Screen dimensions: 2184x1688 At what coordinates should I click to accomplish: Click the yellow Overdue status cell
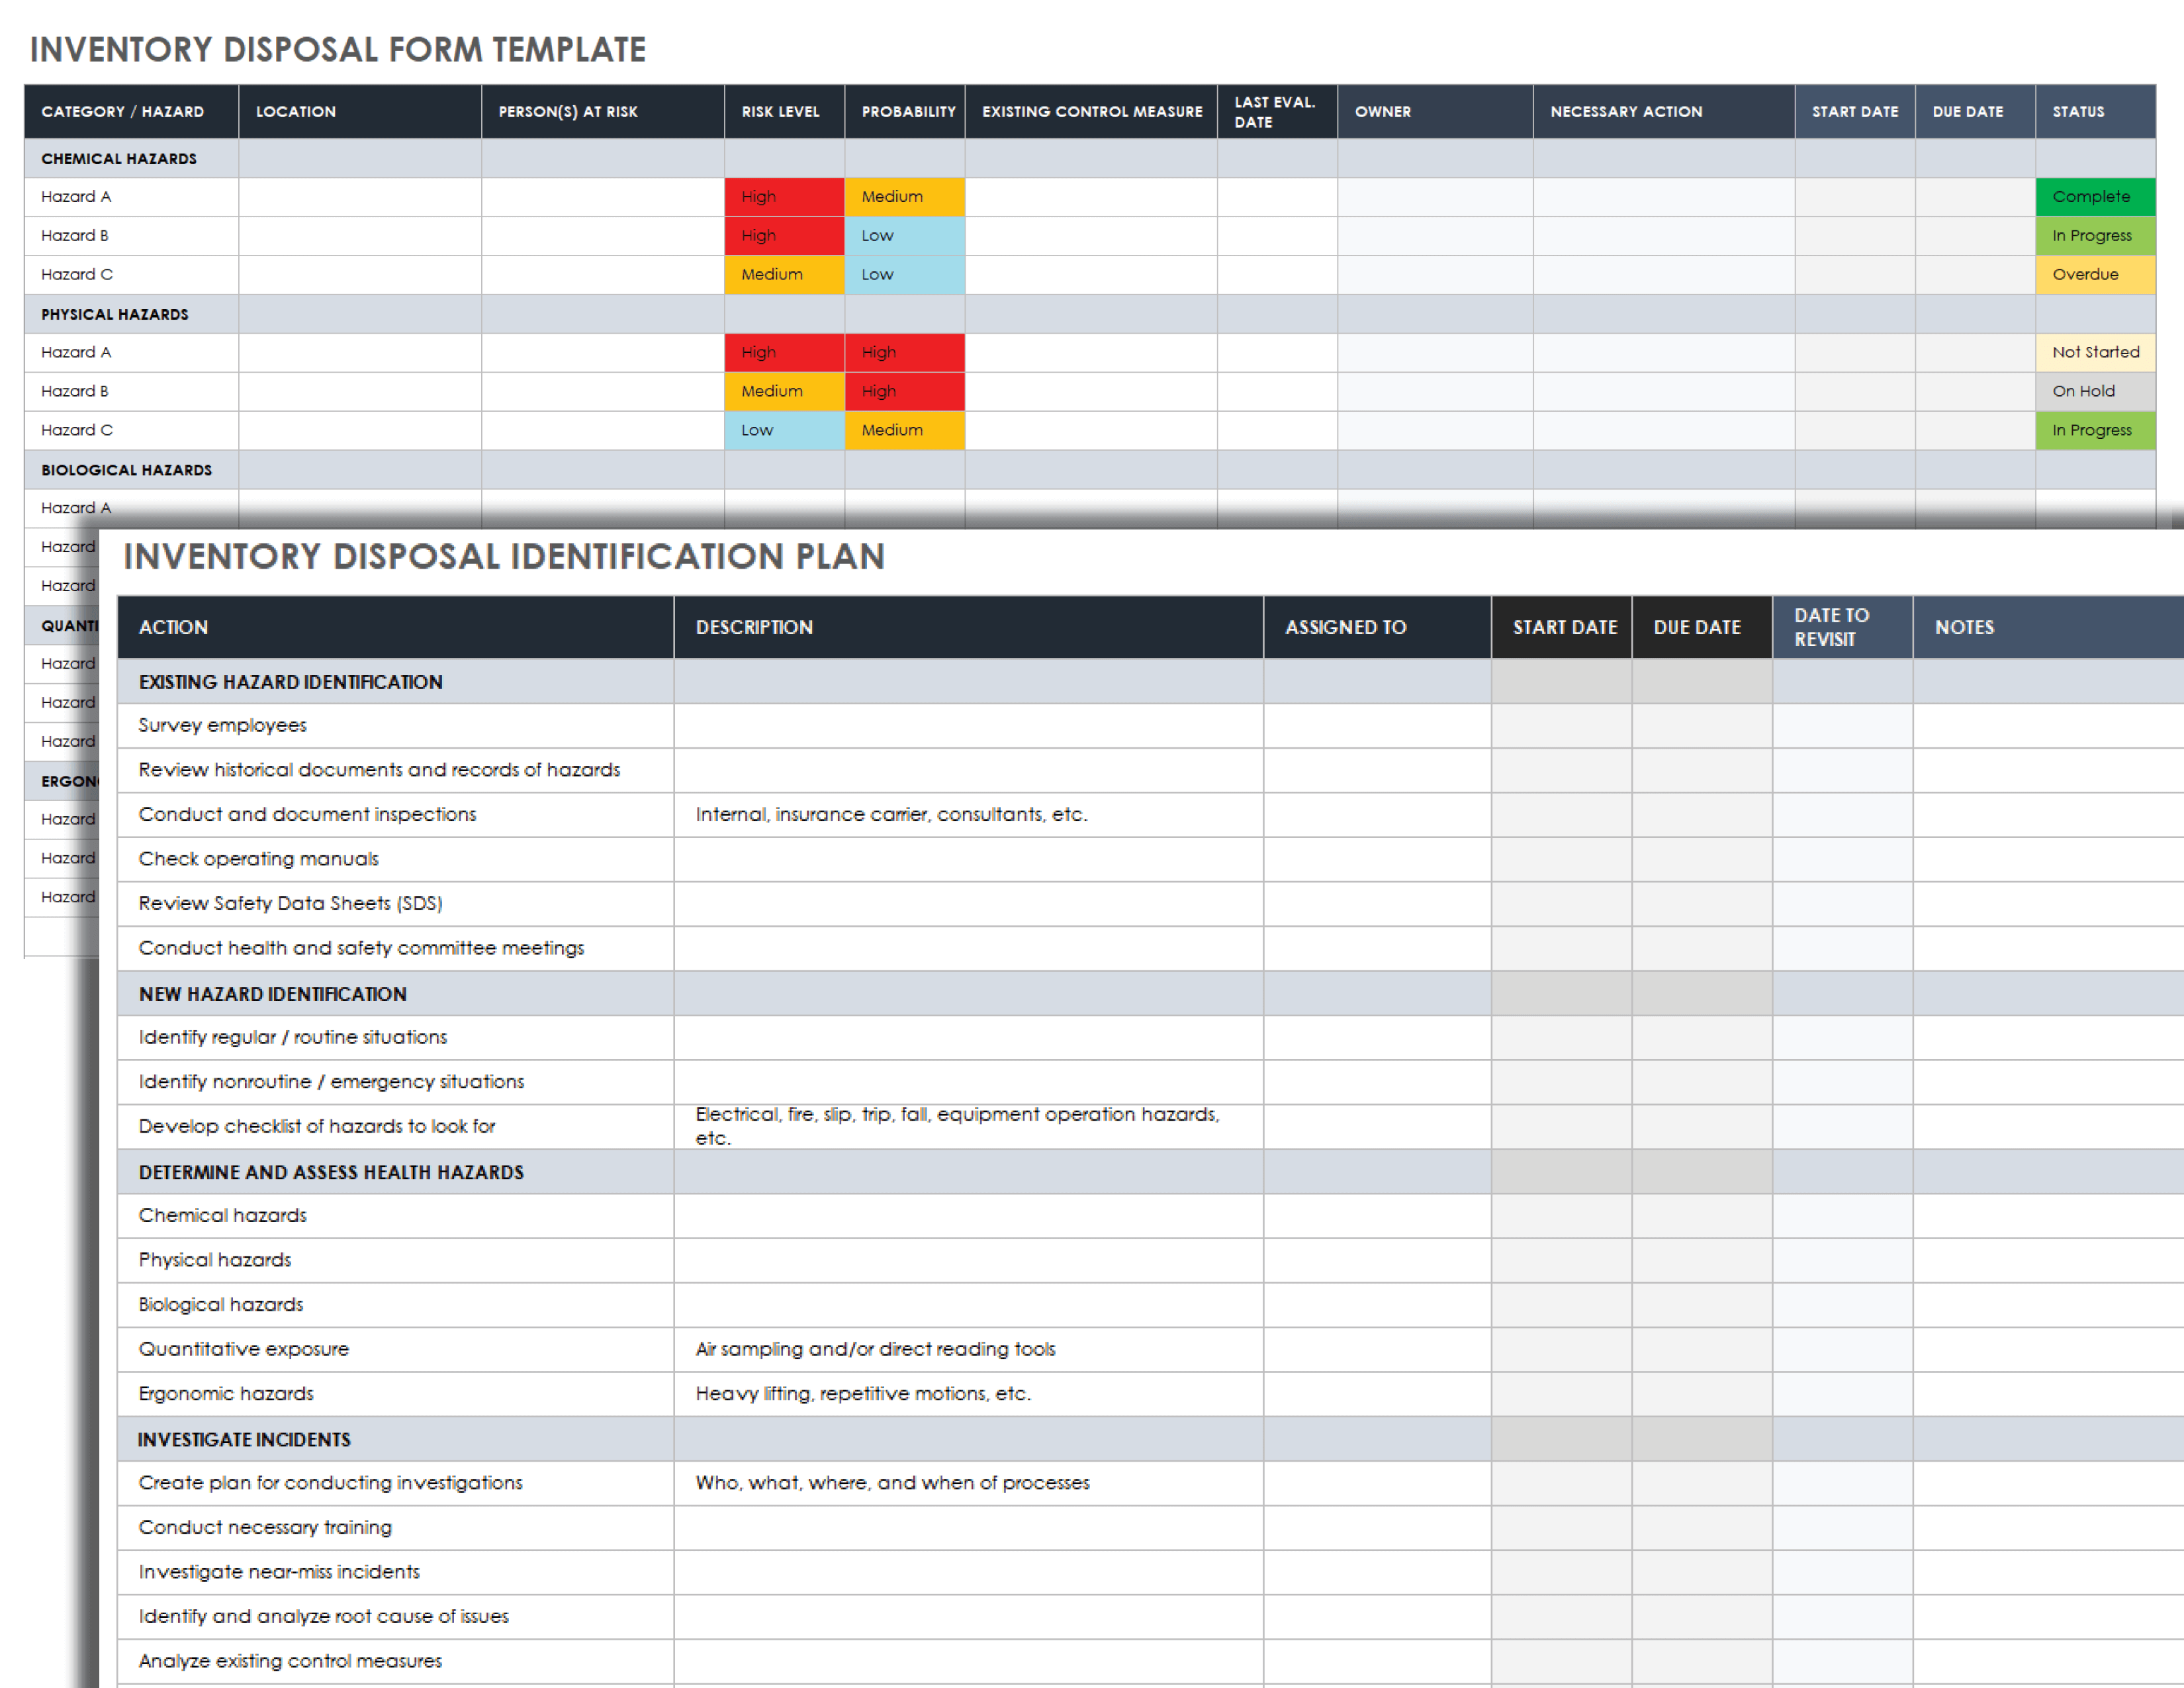pos(2094,275)
